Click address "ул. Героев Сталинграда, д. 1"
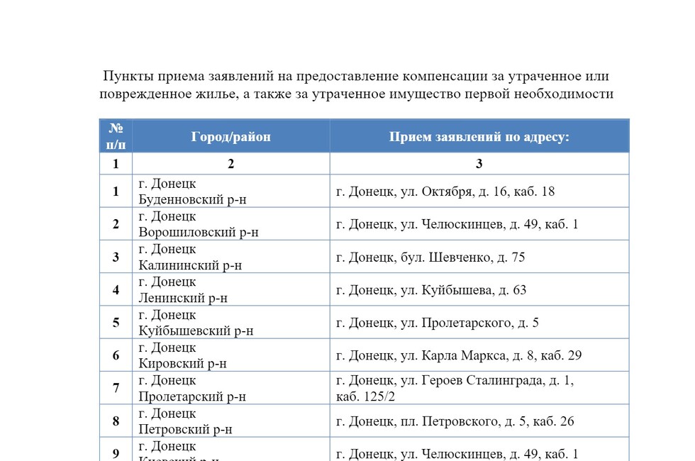Screen dimensions: 695x461 point(455,381)
